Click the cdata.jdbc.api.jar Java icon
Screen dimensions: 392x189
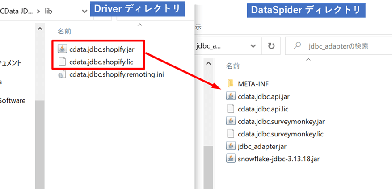(231, 96)
